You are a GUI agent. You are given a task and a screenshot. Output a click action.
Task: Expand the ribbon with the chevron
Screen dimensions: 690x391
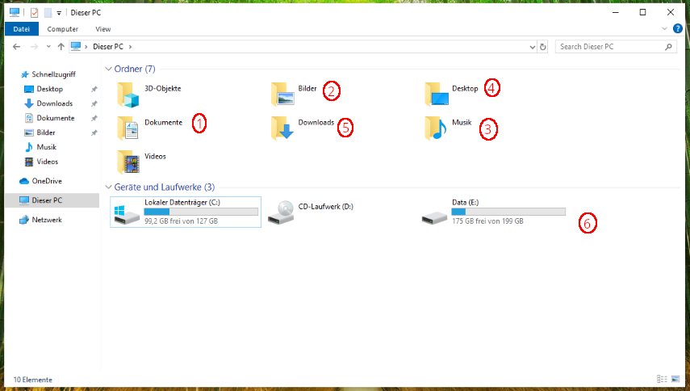(x=664, y=29)
